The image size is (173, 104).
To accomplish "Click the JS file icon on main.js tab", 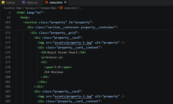I will 3,2.
